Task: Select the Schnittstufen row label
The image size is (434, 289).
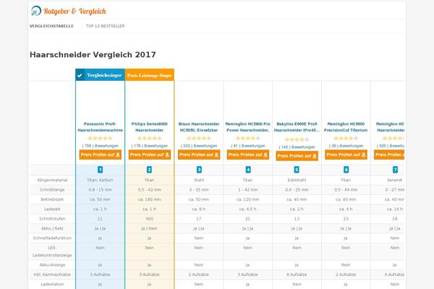Action: coord(52,219)
